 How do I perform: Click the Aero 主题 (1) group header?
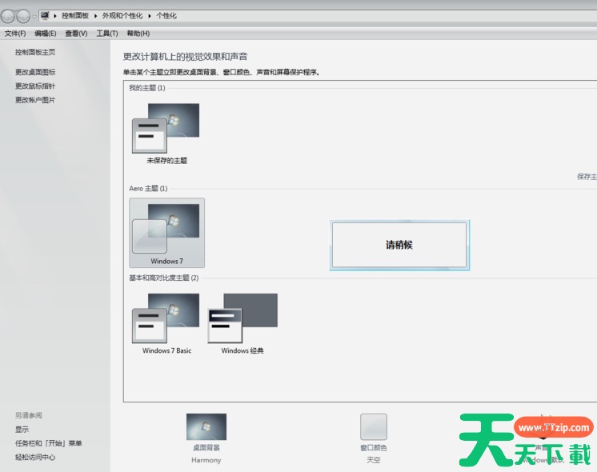tap(148, 189)
